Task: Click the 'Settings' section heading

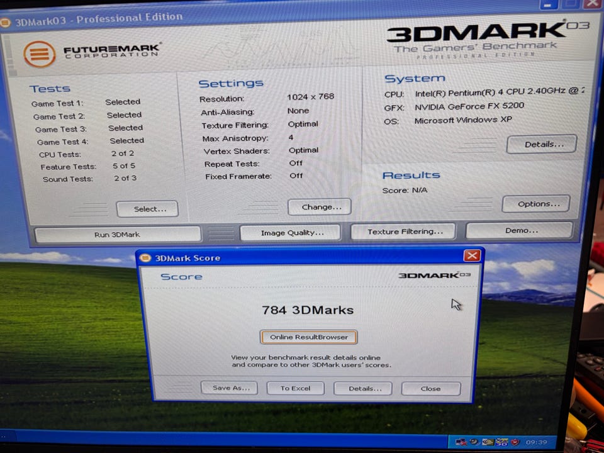Action: (x=231, y=83)
